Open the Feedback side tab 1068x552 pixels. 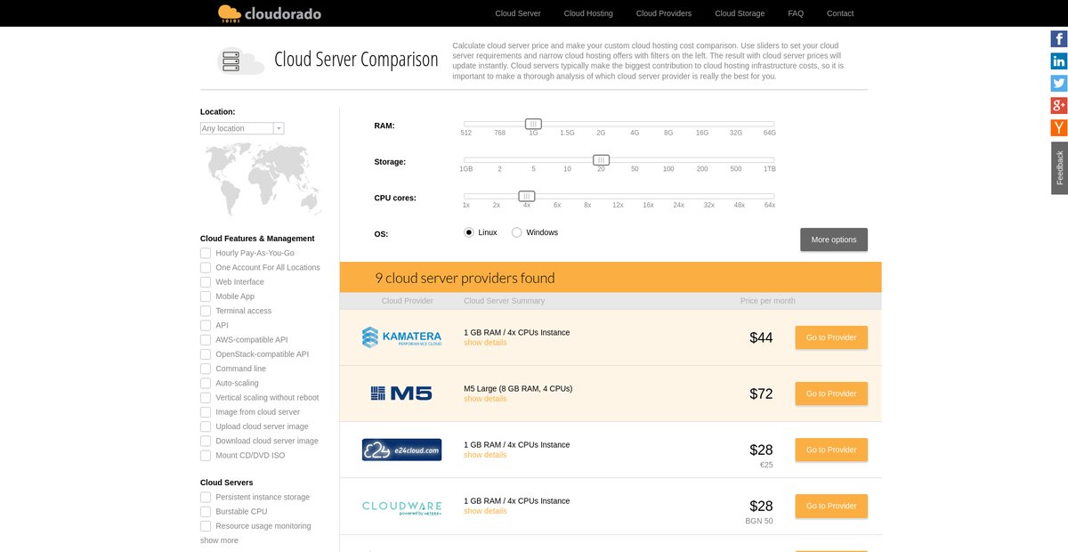pos(1059,167)
